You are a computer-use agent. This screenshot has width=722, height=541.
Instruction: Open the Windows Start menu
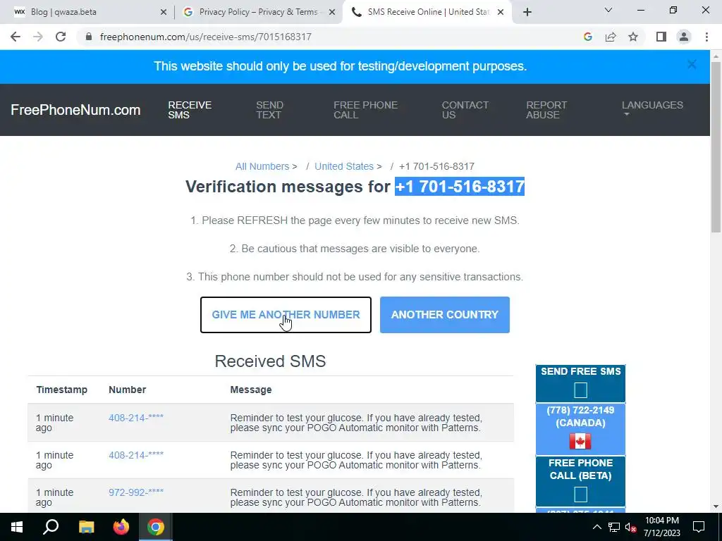click(17, 527)
